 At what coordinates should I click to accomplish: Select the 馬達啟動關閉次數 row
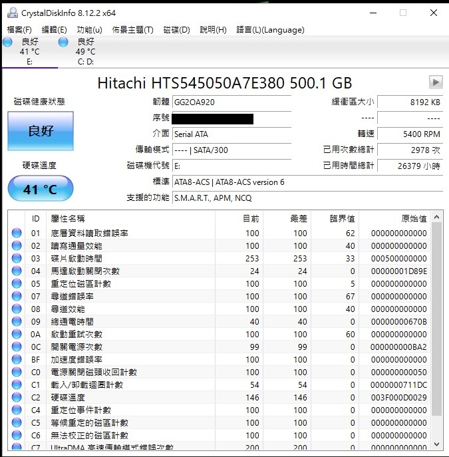pyautogui.click(x=220, y=271)
